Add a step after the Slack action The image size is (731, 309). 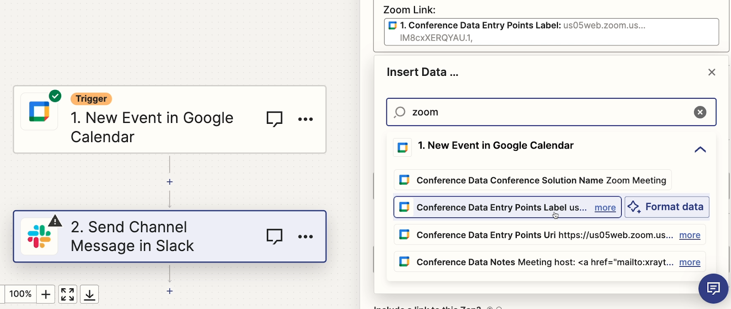(170, 291)
